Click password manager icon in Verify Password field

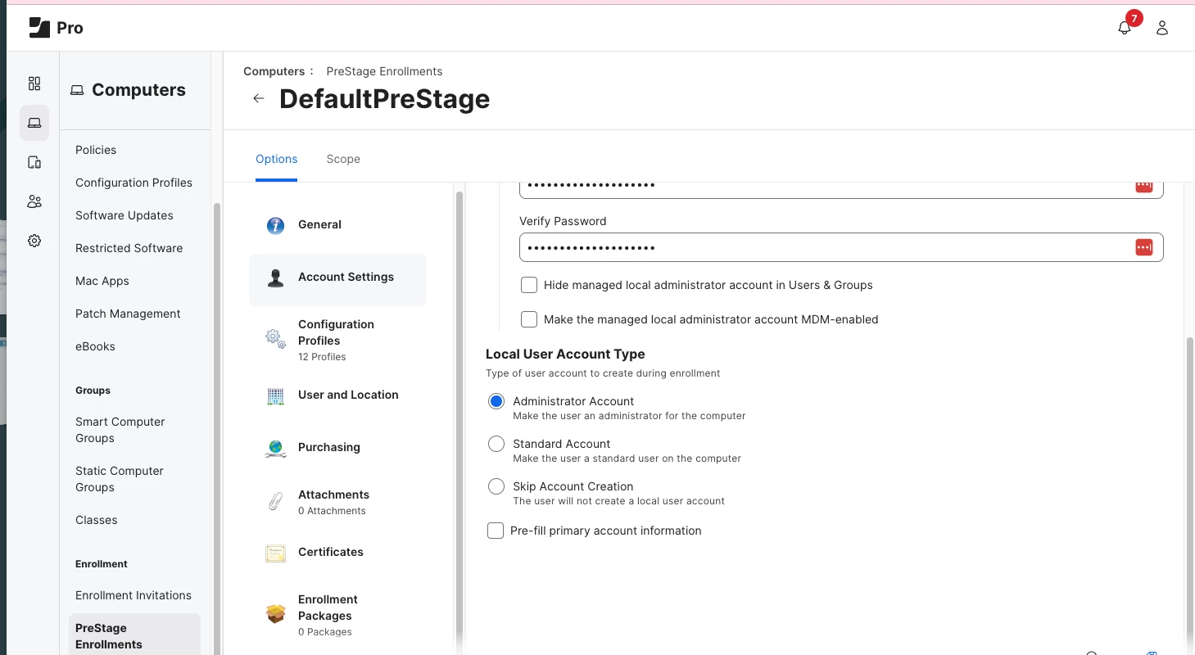(1144, 247)
